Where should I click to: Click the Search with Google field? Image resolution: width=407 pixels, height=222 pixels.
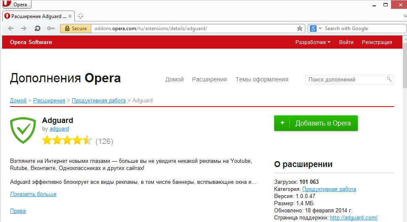pos(364,29)
